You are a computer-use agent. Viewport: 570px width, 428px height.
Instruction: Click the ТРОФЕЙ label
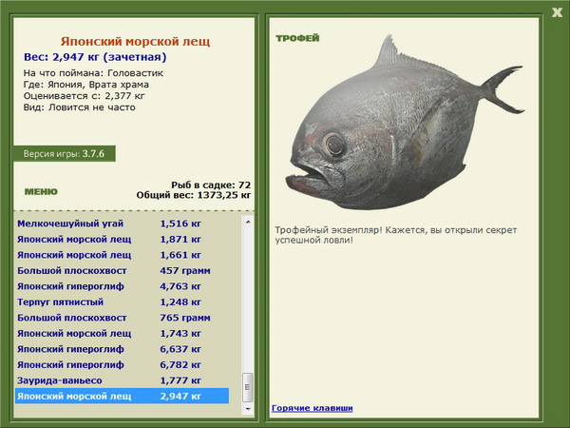coord(297,38)
